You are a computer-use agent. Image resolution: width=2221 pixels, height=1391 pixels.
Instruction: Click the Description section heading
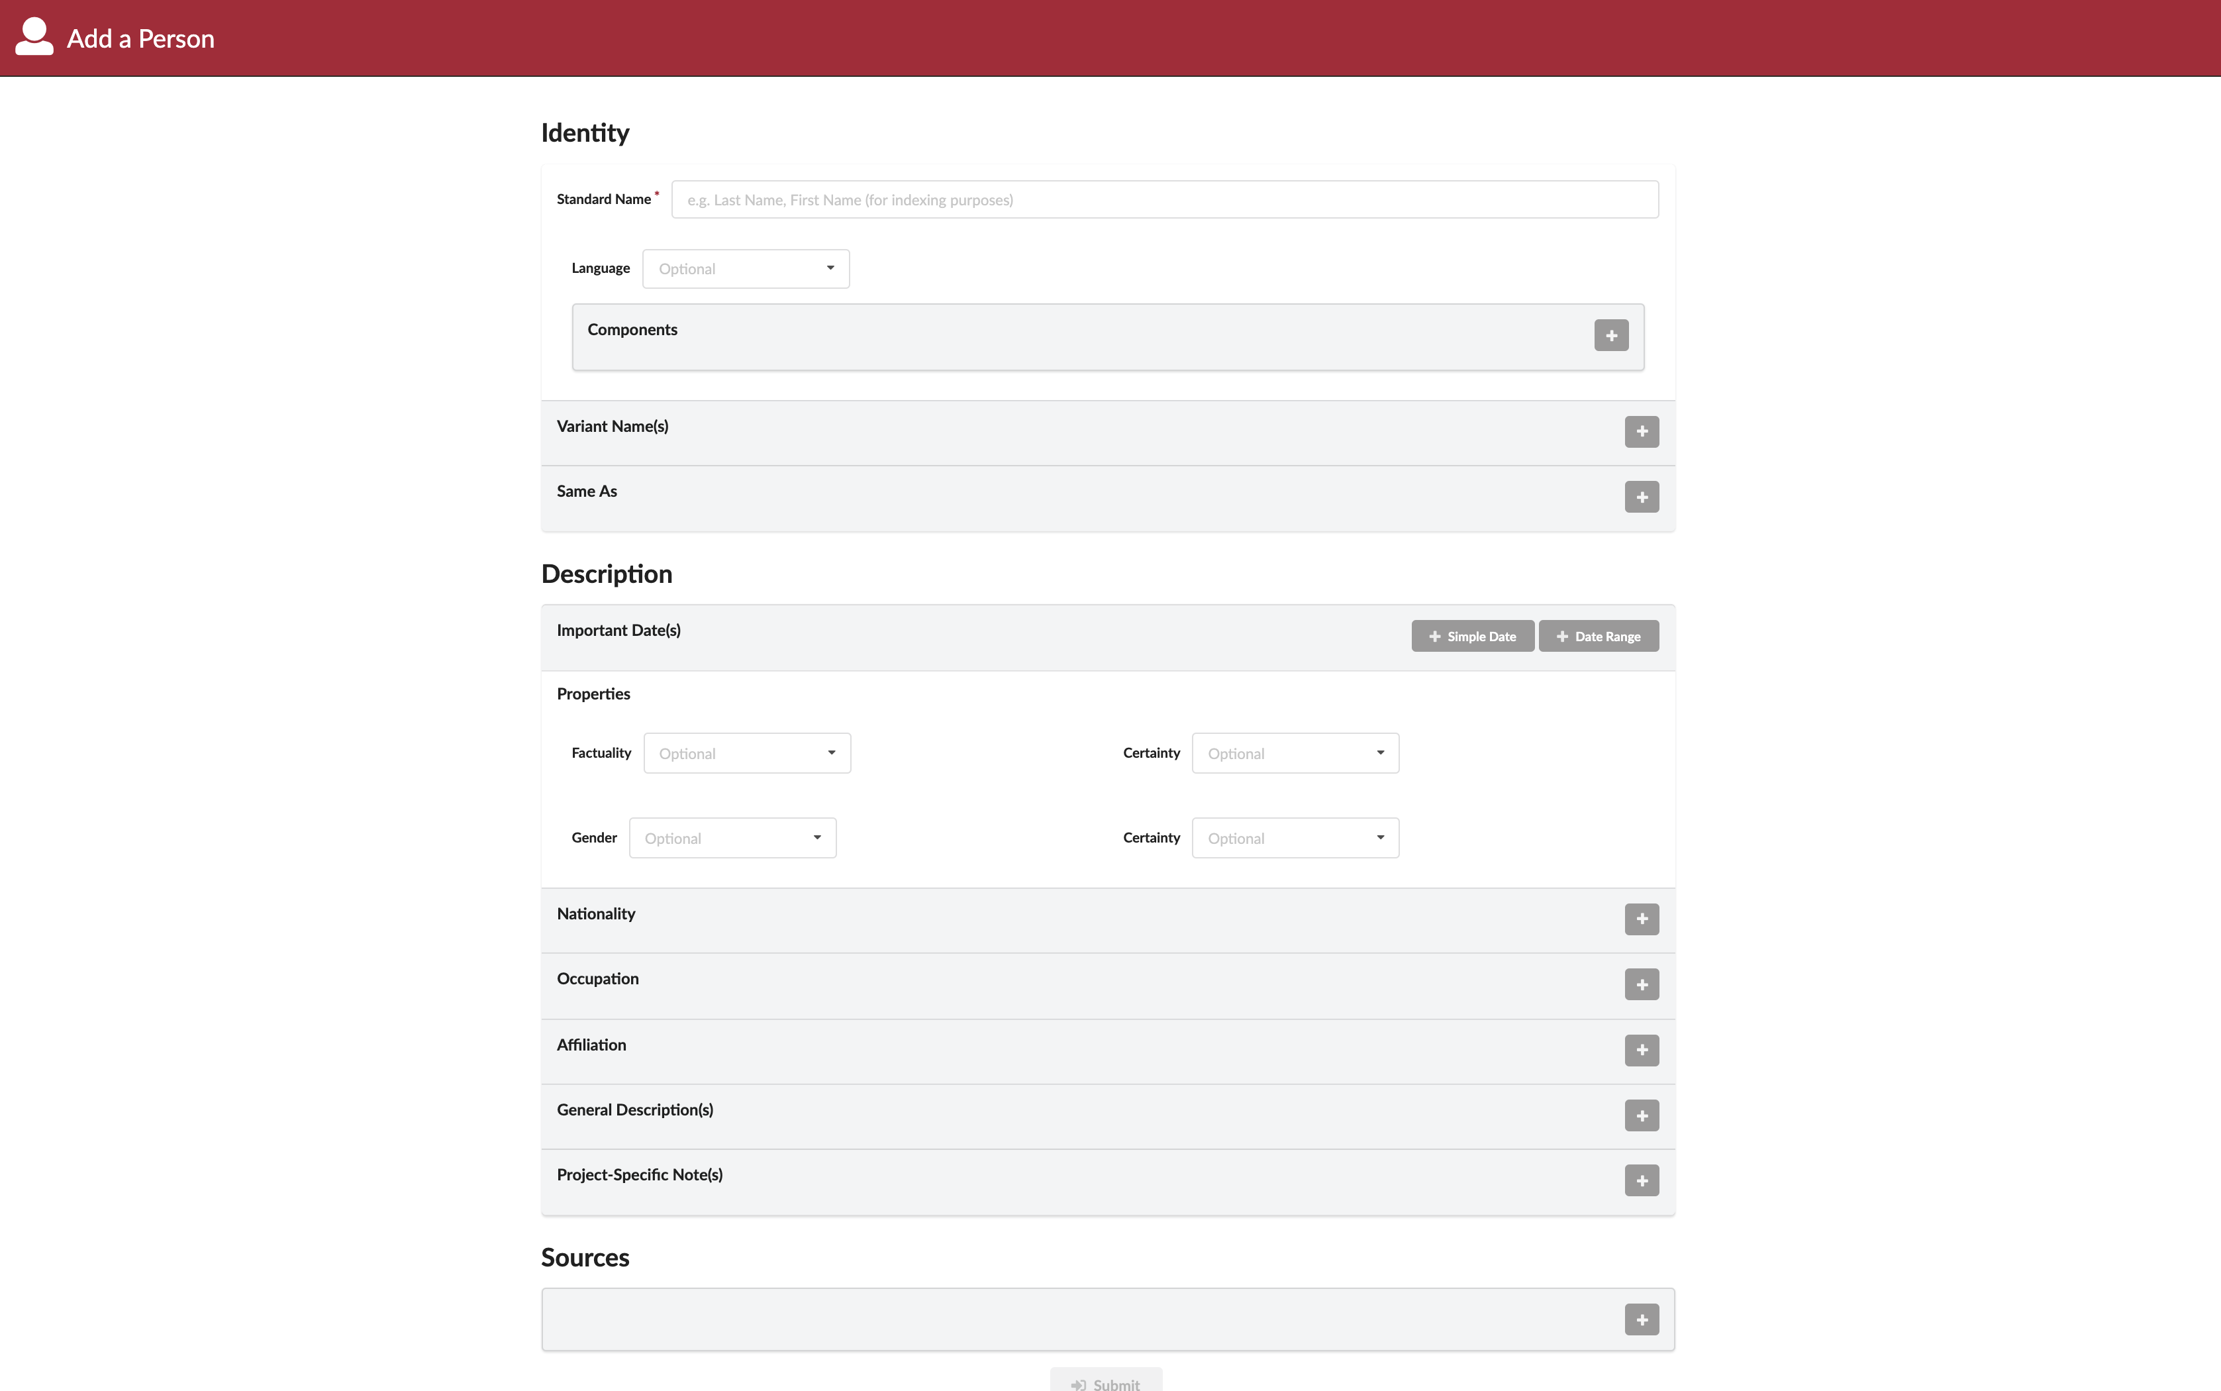pyautogui.click(x=607, y=574)
